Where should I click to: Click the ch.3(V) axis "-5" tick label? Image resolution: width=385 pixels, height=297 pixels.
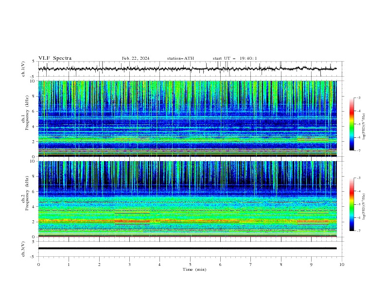(x=33, y=257)
